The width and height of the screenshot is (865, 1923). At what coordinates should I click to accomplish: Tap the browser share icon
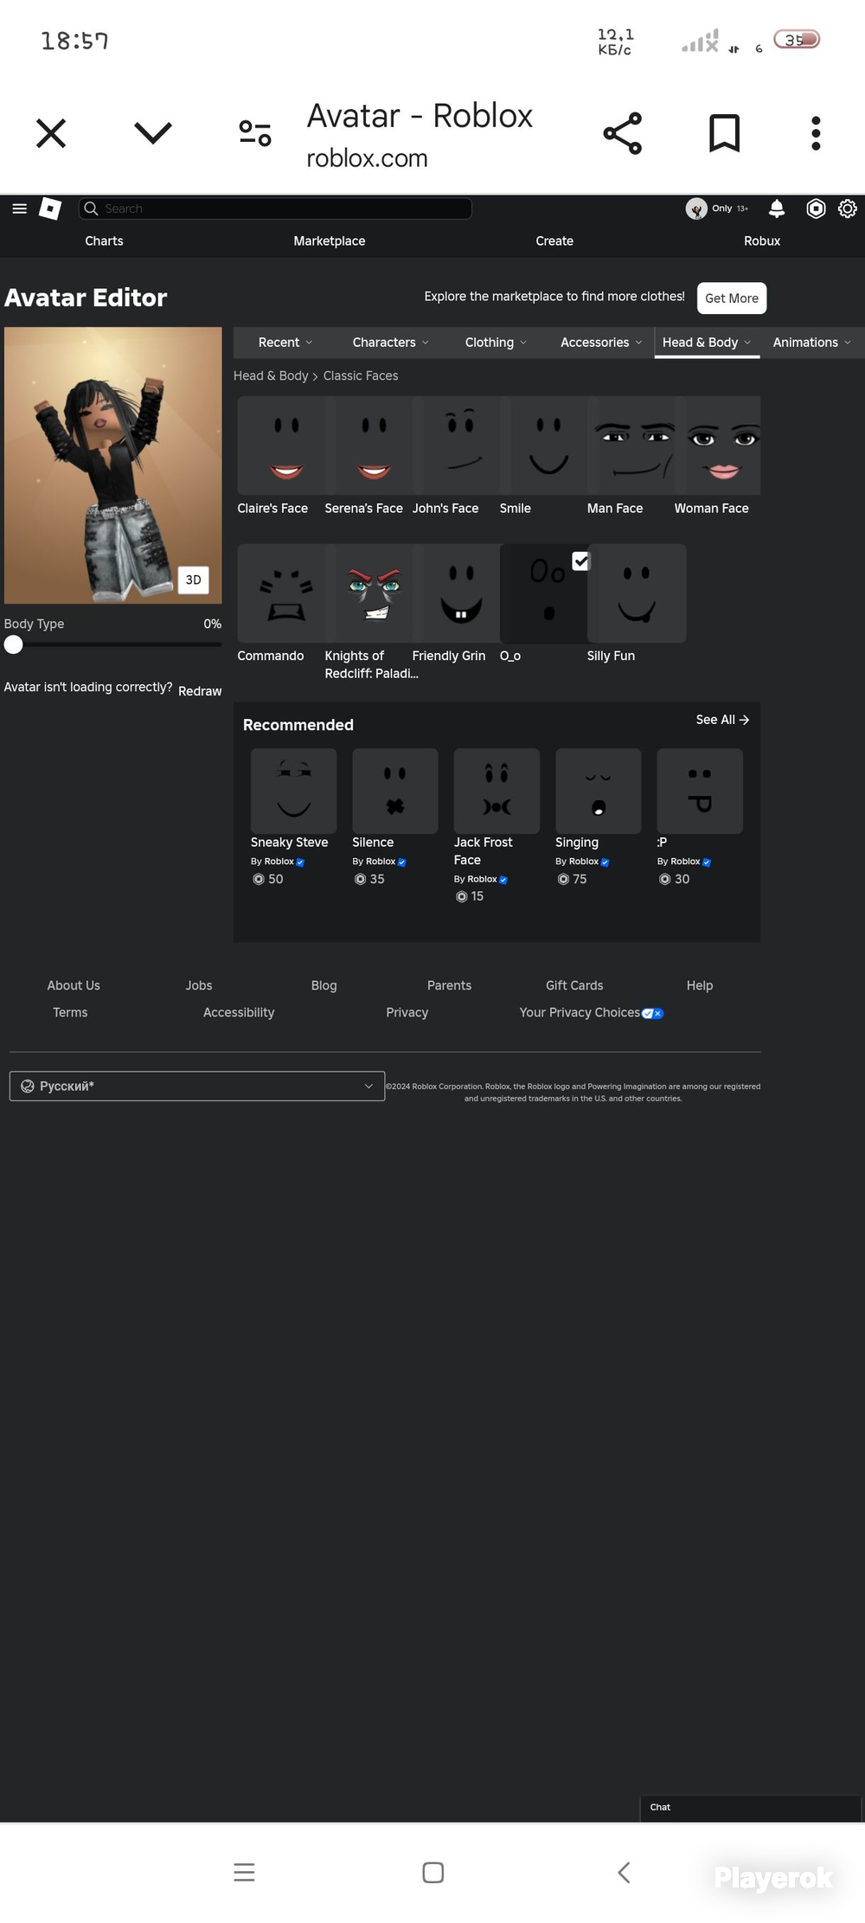pyautogui.click(x=623, y=133)
